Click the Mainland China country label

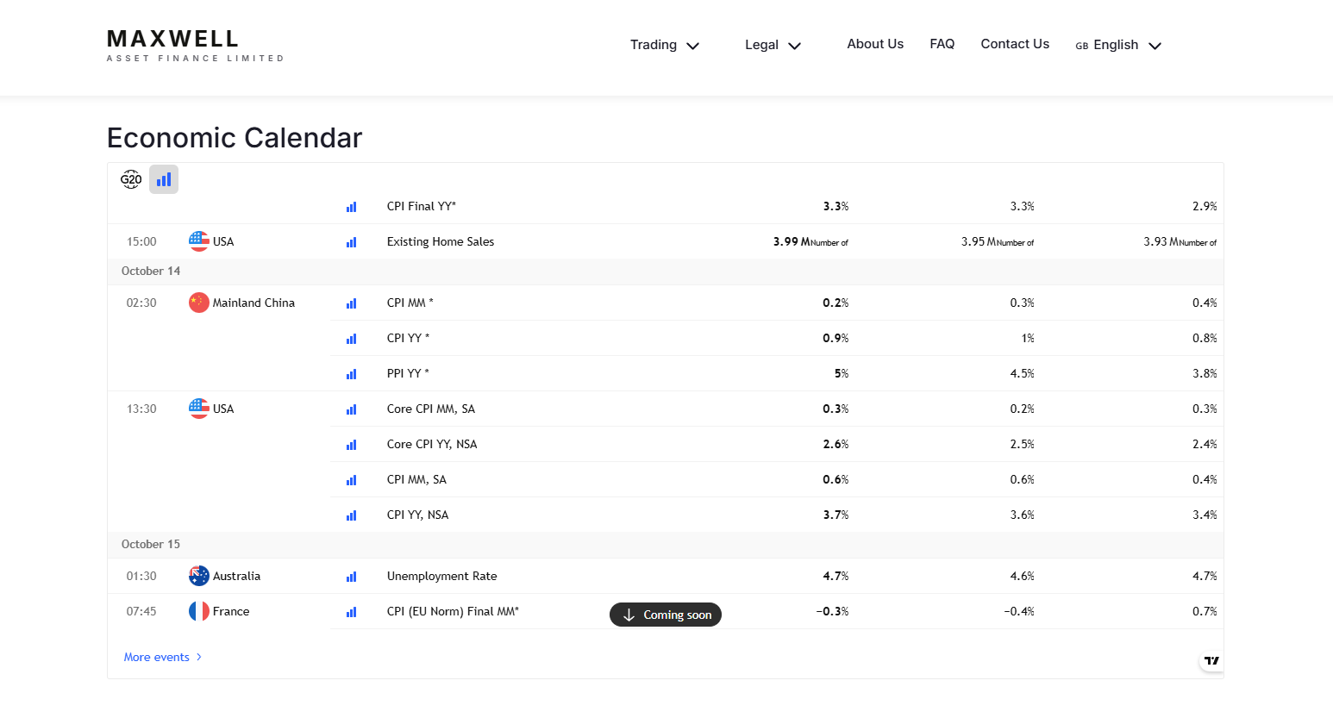[253, 303]
